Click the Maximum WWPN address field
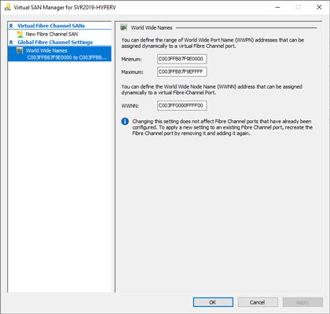 click(182, 71)
